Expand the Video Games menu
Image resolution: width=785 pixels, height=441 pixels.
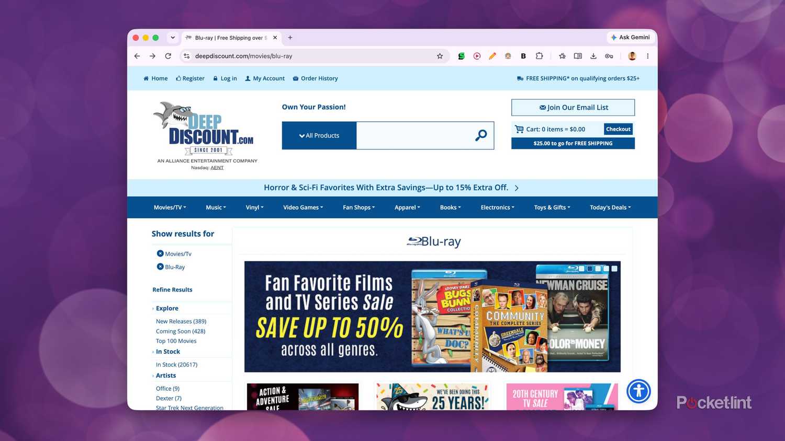pos(303,207)
